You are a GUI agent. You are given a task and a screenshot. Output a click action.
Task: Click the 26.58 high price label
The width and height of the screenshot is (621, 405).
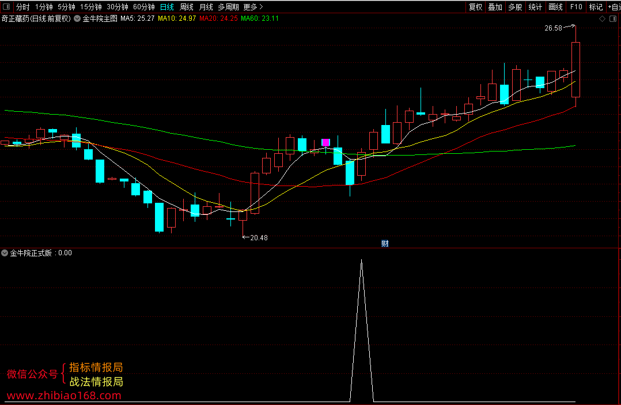(553, 28)
